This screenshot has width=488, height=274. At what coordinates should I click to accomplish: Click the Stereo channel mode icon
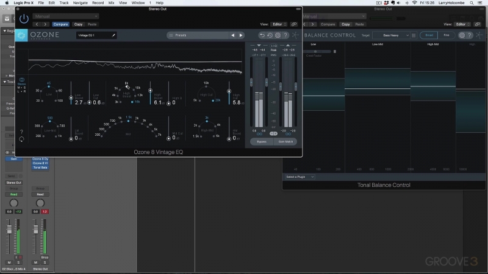point(21,80)
